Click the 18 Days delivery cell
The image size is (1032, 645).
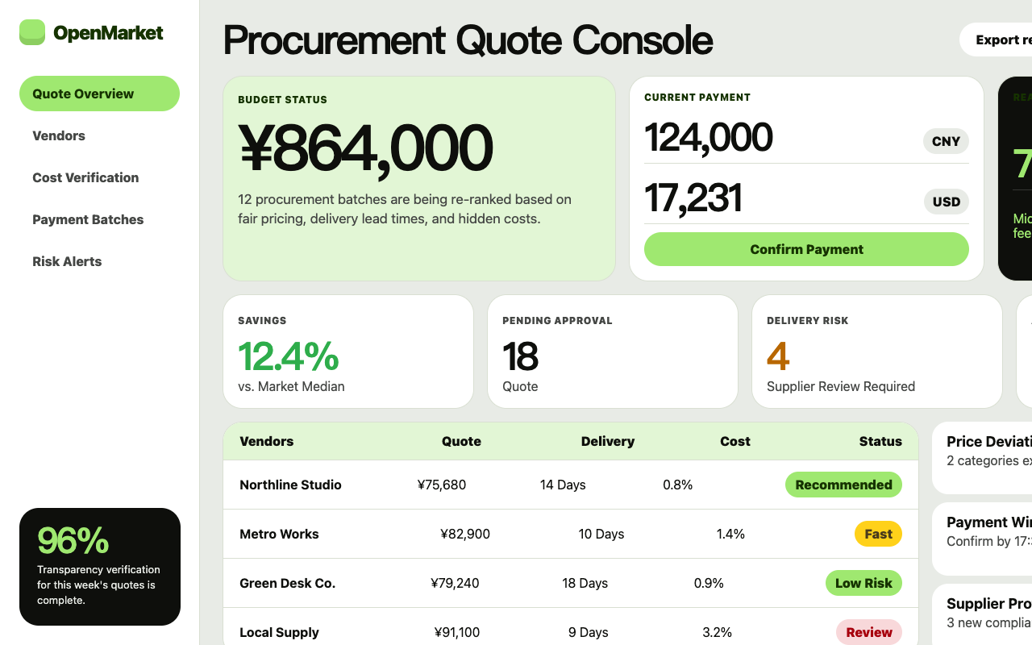click(x=585, y=583)
